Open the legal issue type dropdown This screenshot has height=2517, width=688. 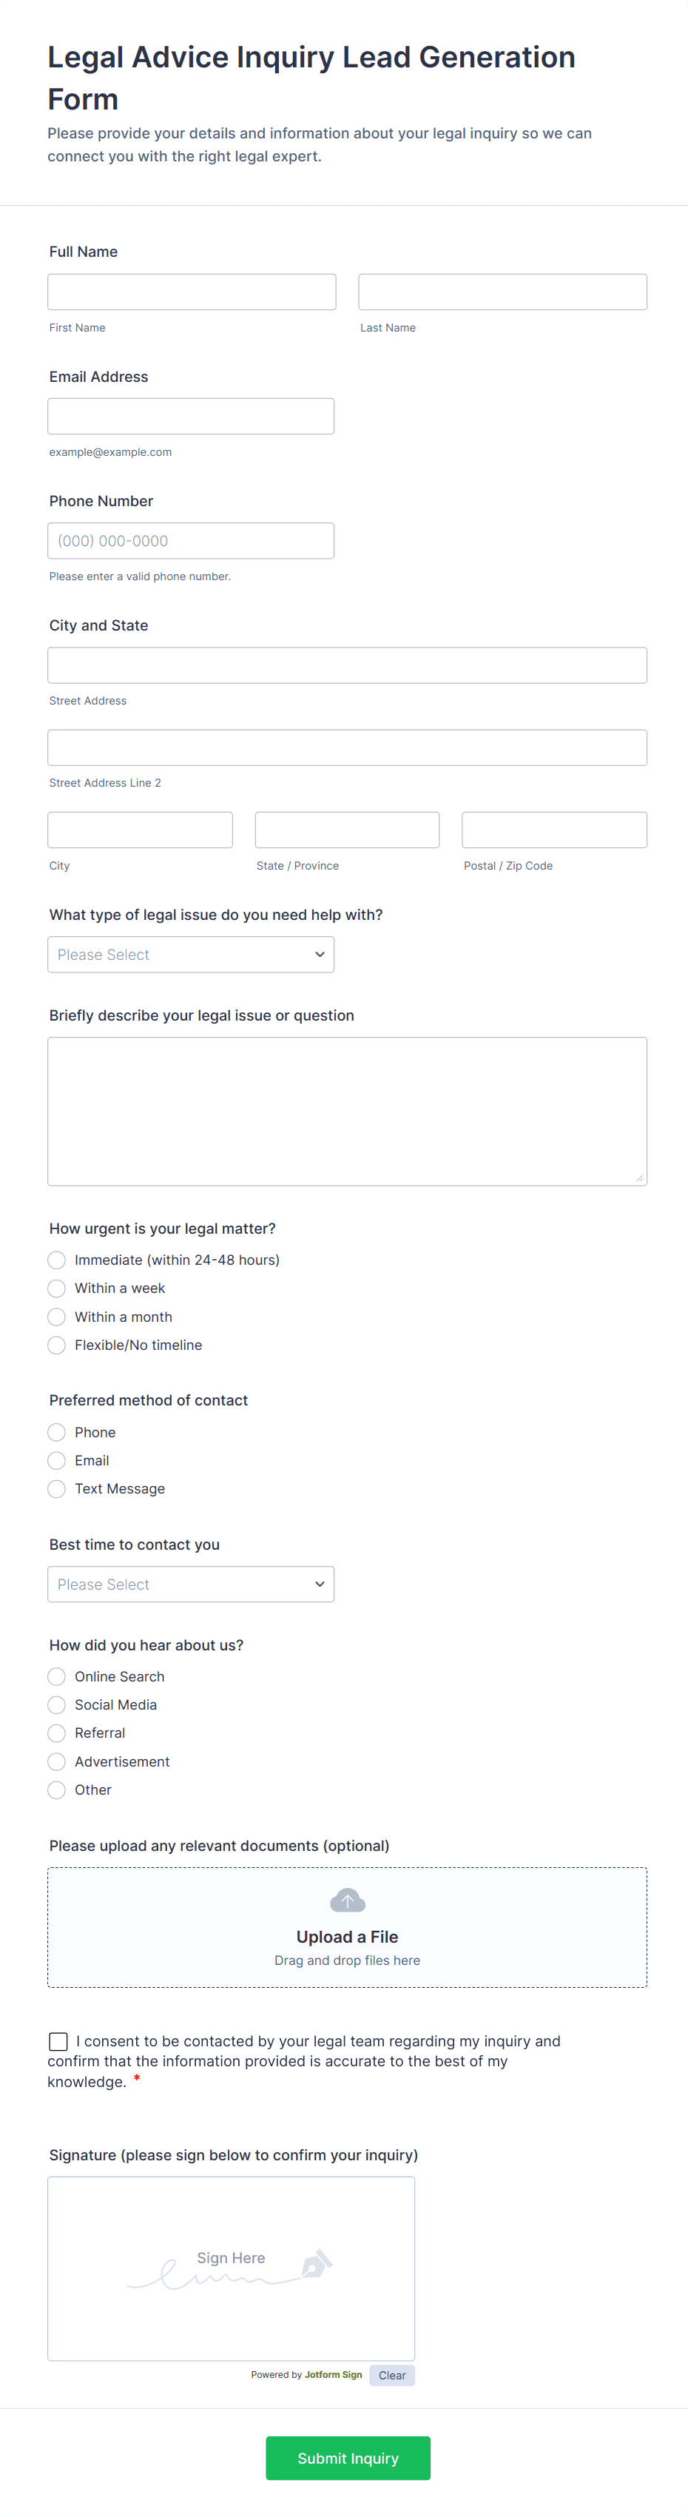coord(191,955)
